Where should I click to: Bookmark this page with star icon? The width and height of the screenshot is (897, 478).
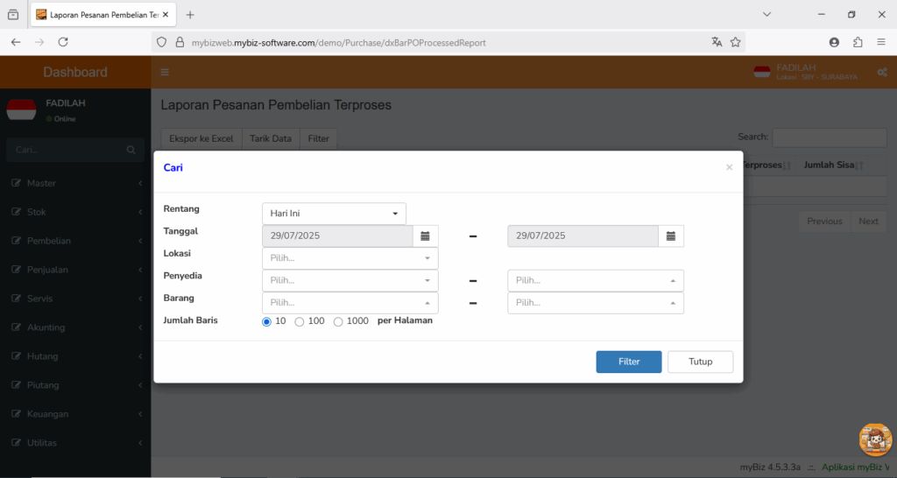736,42
